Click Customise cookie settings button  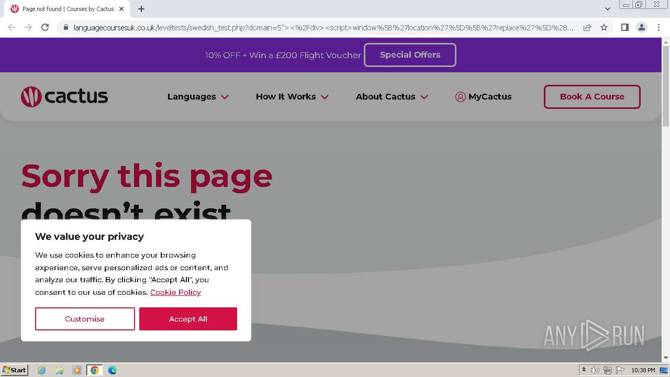85,319
